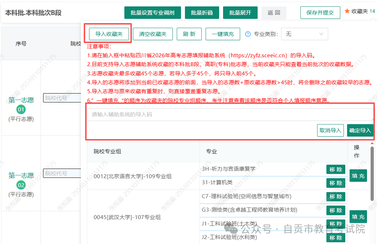Click G3-测绘类 major text
This screenshot has height=244, width=377.
click(249, 210)
